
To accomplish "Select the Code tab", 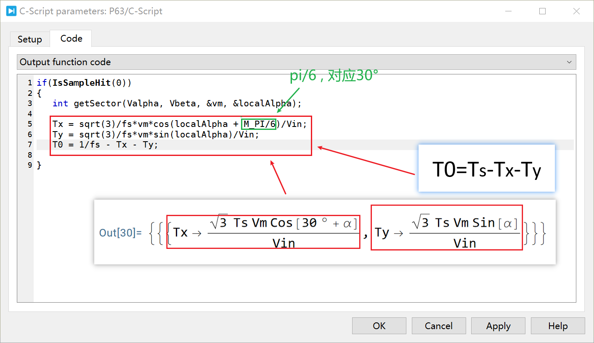I will click(x=70, y=38).
